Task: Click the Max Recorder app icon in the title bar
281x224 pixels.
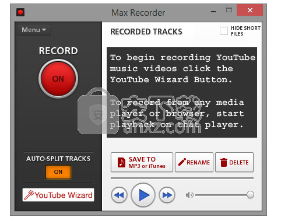Action: click(20, 12)
